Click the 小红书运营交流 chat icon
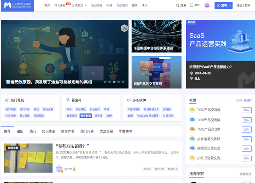 pyautogui.click(x=192, y=158)
